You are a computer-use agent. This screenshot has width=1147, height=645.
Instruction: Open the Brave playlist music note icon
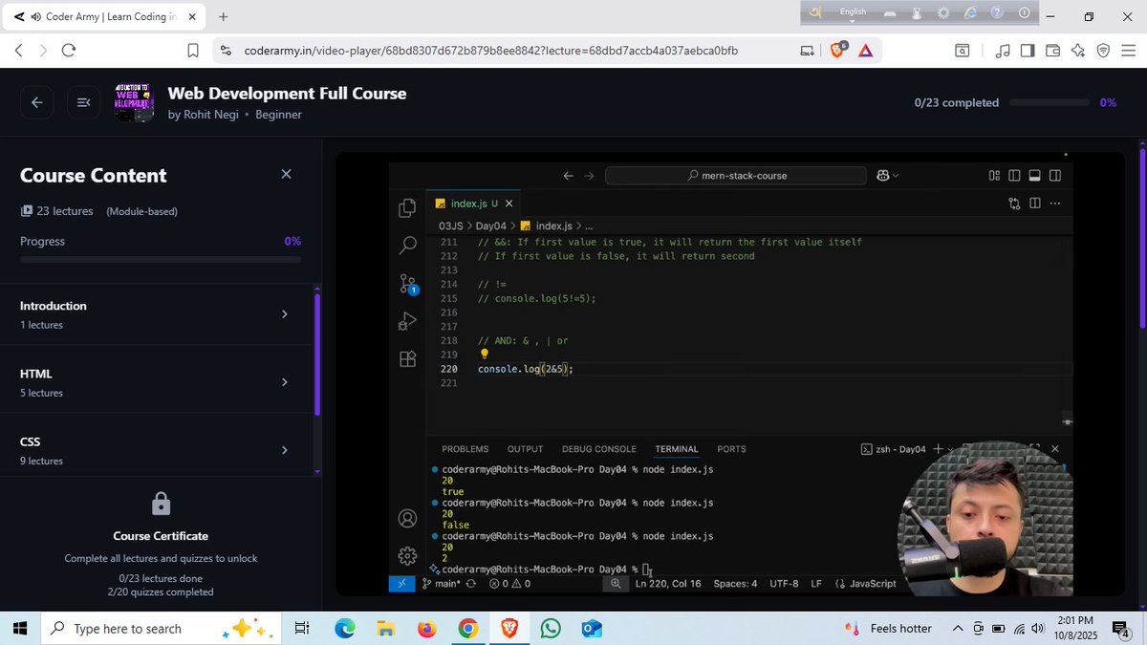1002,51
